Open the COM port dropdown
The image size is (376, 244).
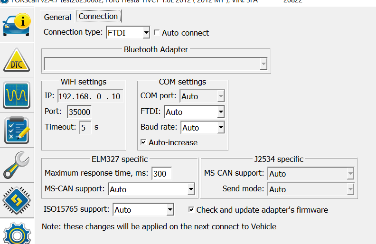[x=202, y=96]
